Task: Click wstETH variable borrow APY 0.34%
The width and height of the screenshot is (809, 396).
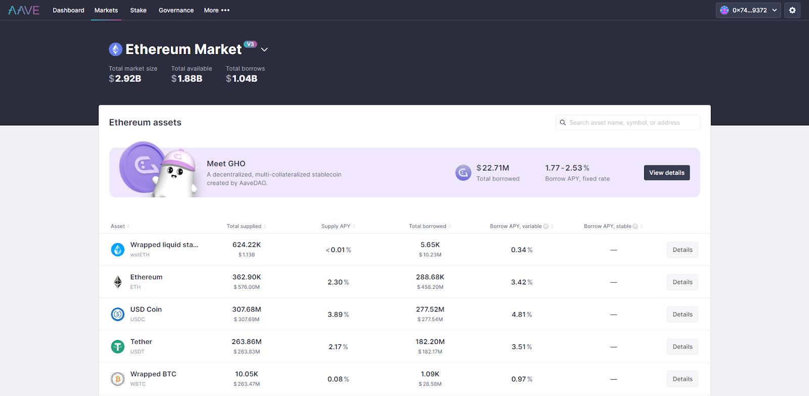Action: [522, 249]
